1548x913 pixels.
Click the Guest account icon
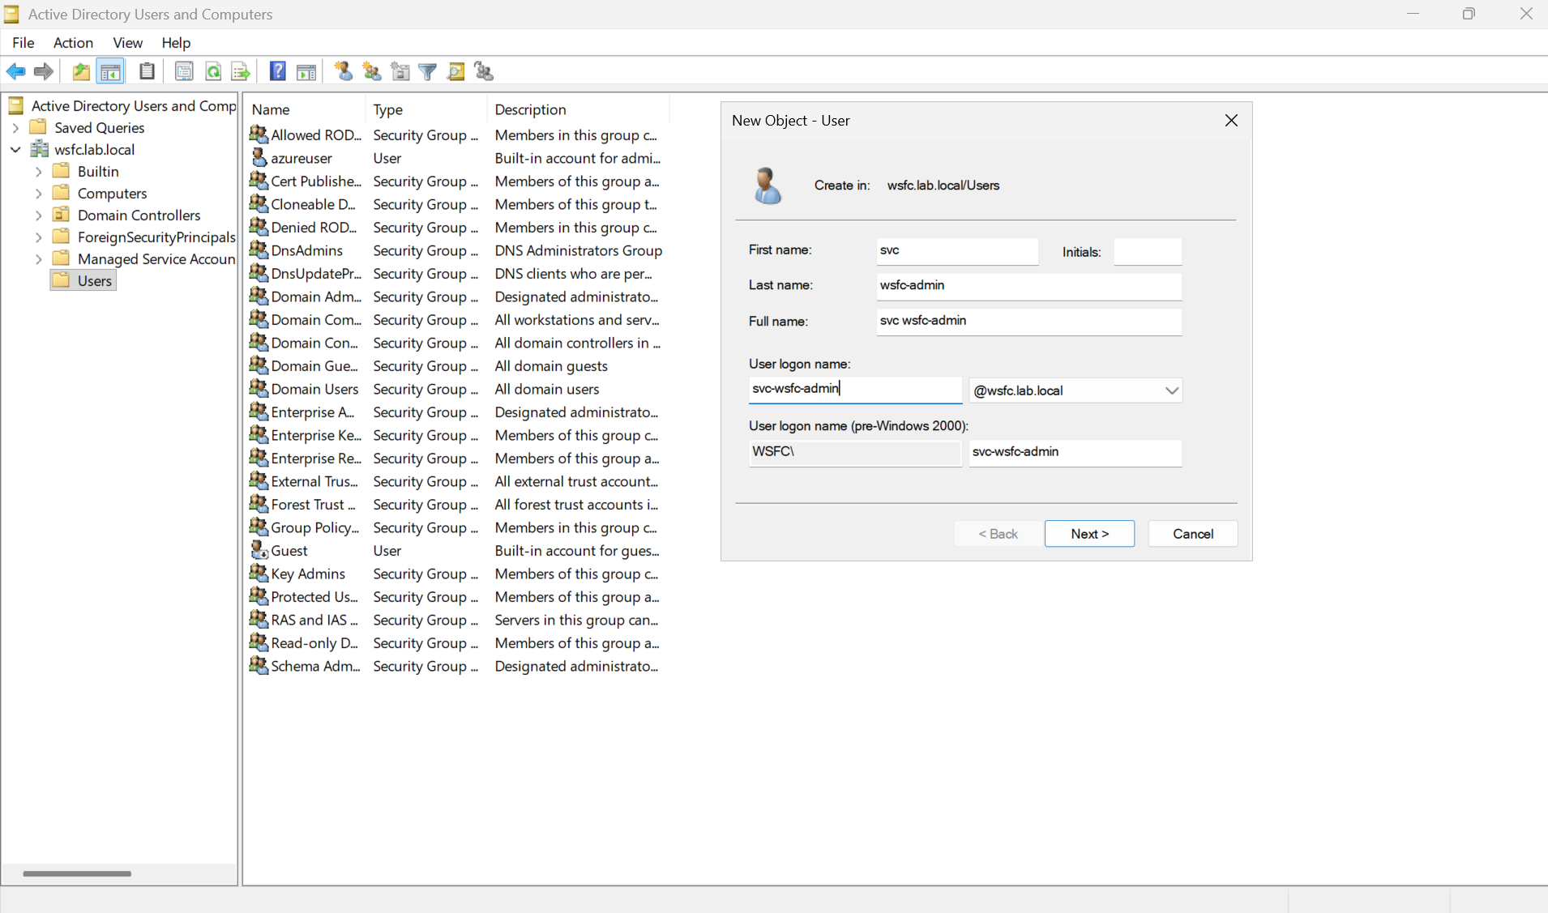pos(259,550)
